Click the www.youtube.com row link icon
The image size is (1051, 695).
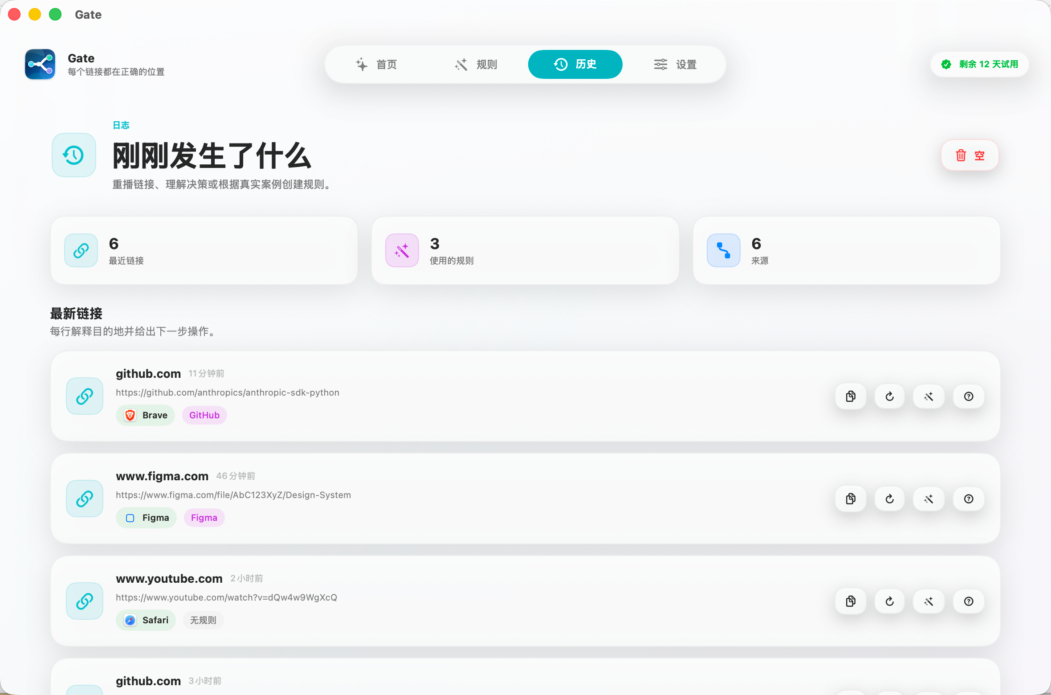(x=85, y=601)
